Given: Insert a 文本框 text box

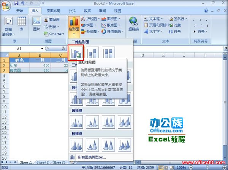Looking at the screenshot, I should [153, 19].
